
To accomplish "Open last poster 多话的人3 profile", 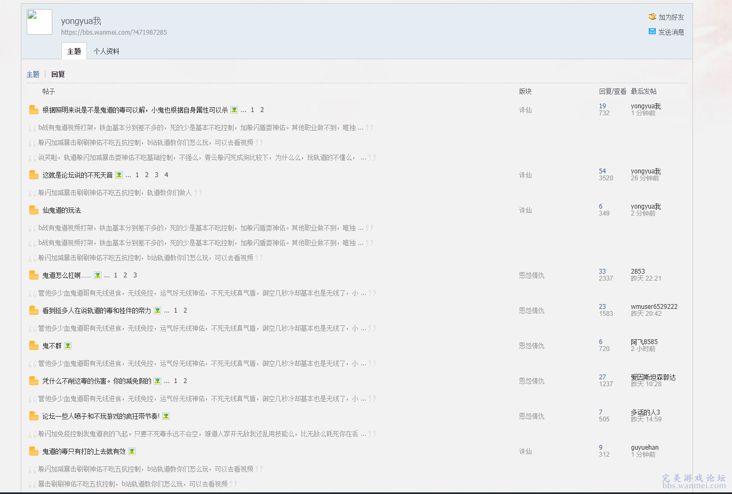I will [645, 412].
